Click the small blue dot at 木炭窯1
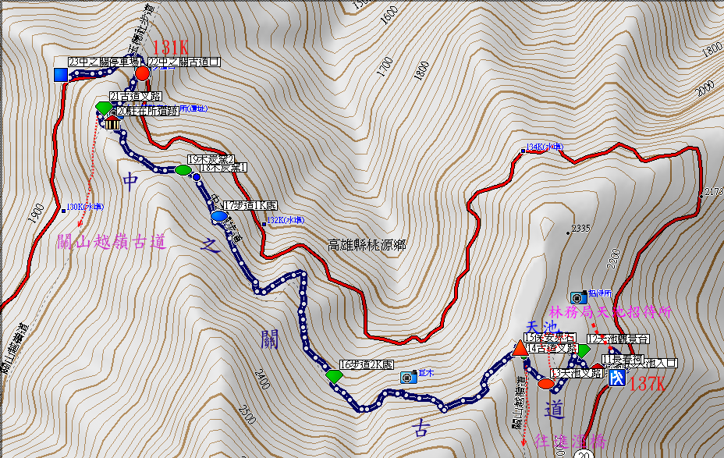 click(197, 177)
